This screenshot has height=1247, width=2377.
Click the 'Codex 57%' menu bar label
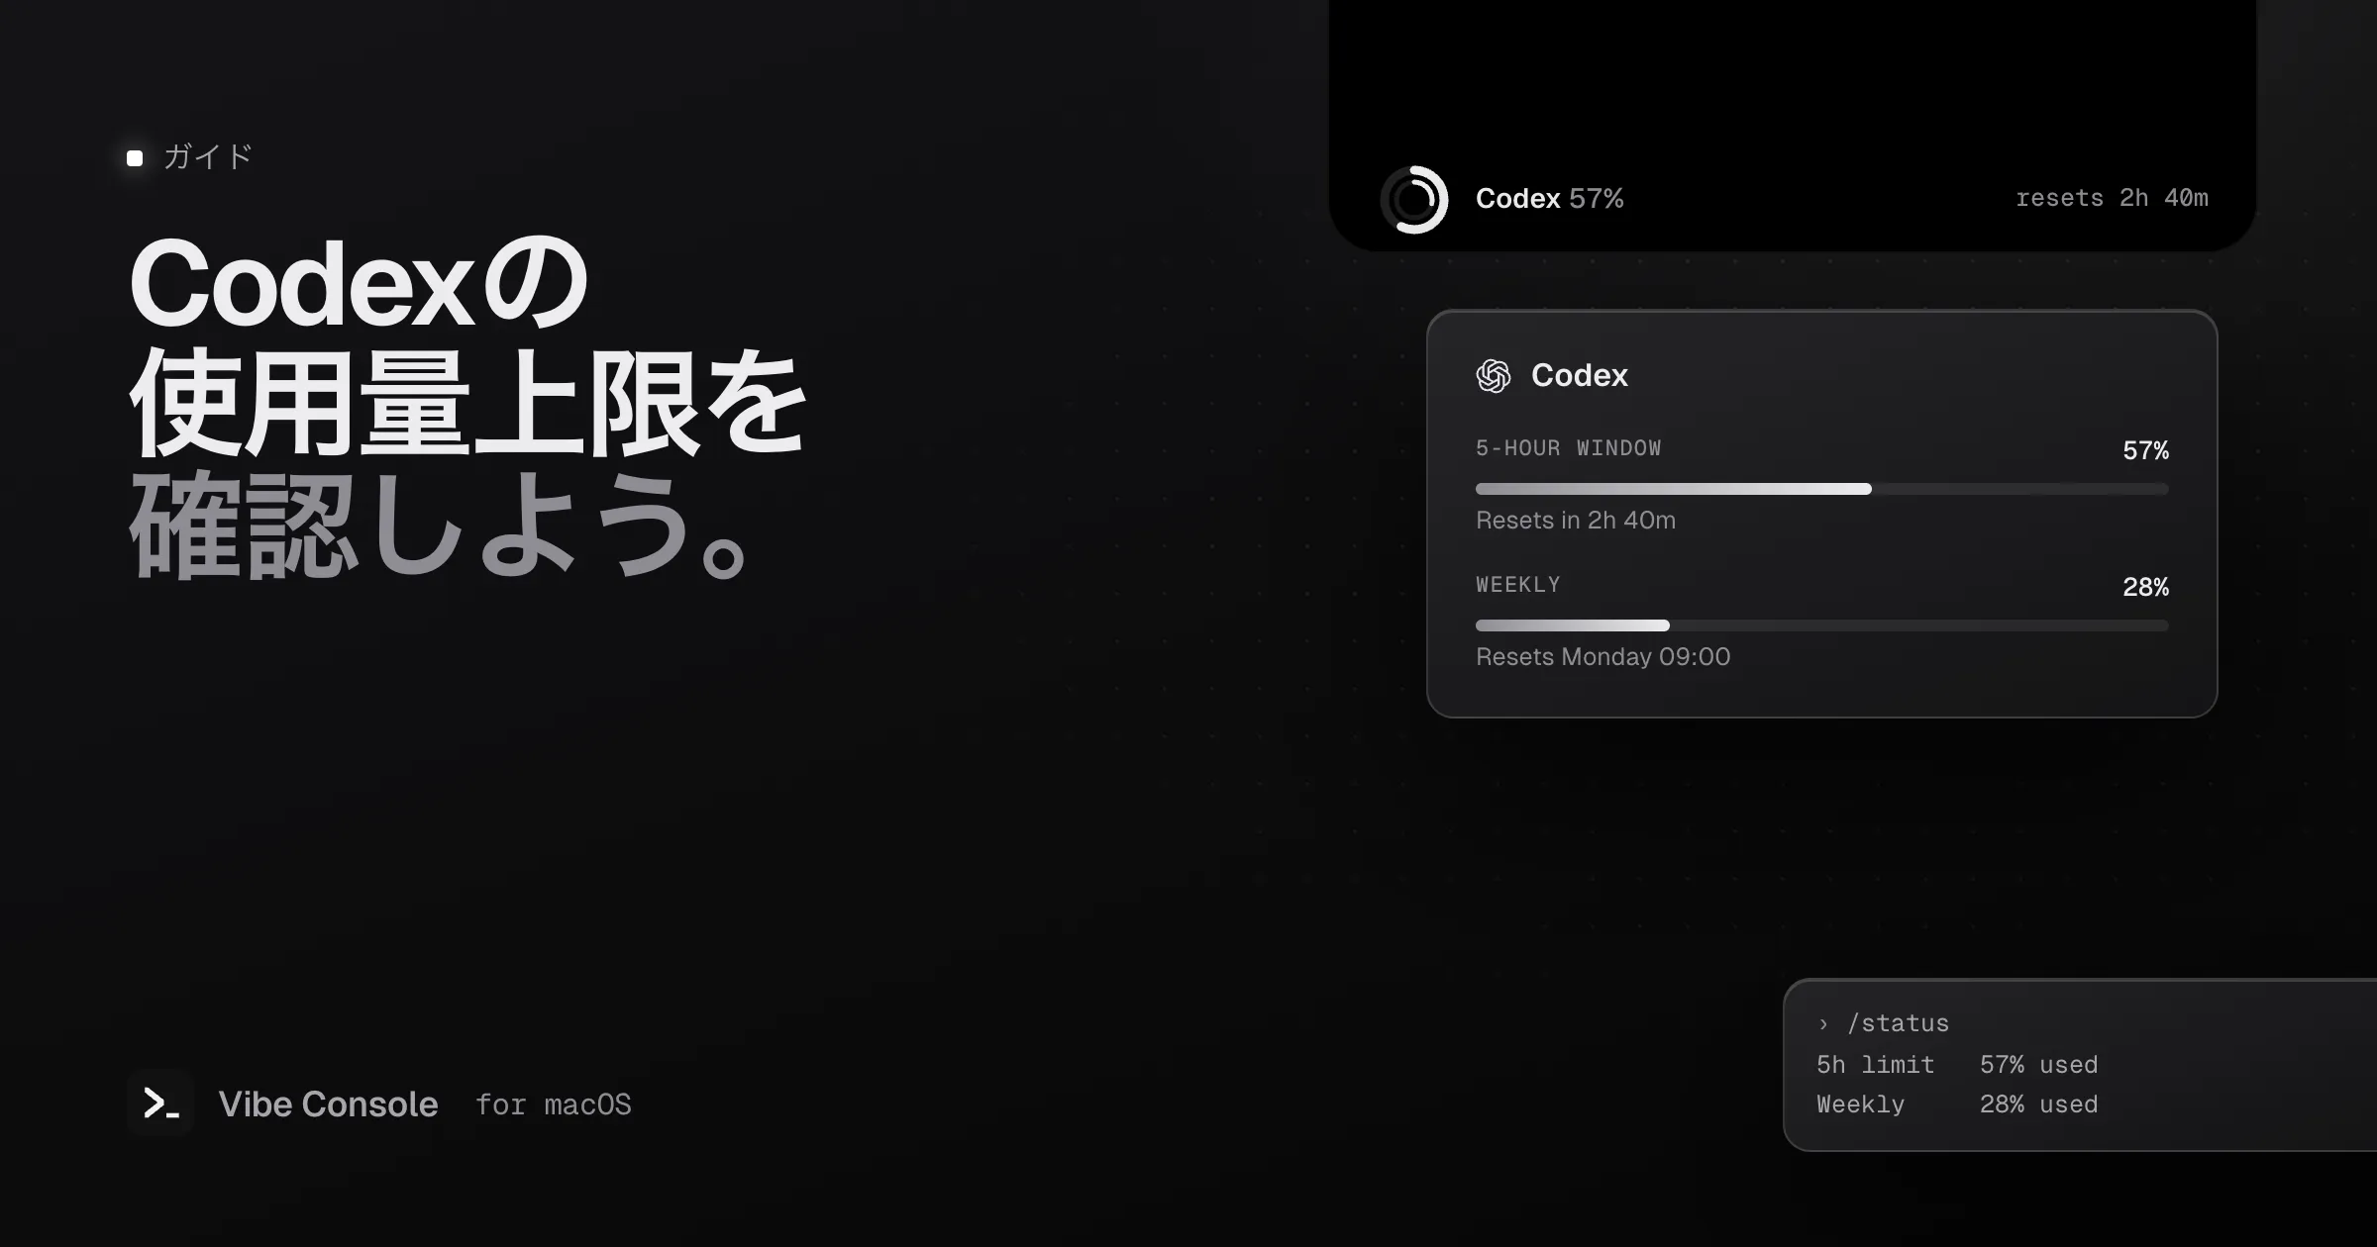pyautogui.click(x=1549, y=199)
